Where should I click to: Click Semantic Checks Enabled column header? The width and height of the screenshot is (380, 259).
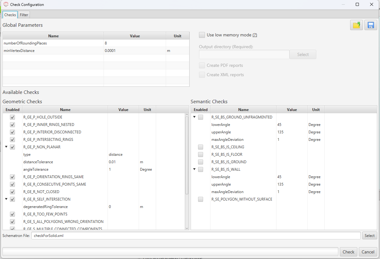click(201, 109)
